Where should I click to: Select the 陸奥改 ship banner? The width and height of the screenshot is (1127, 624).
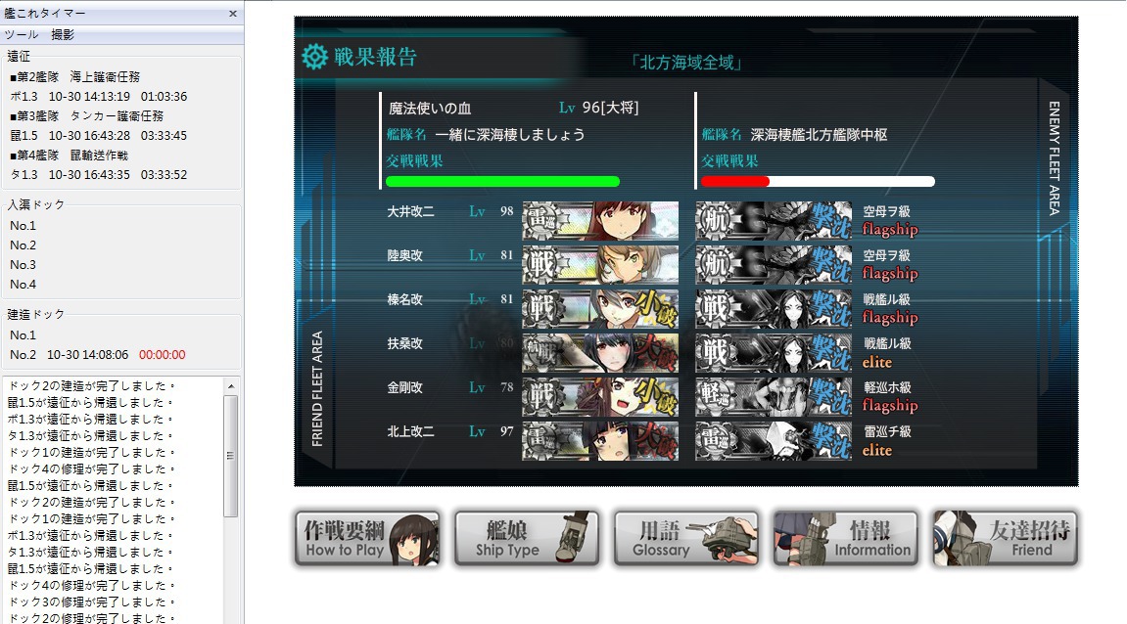(600, 264)
